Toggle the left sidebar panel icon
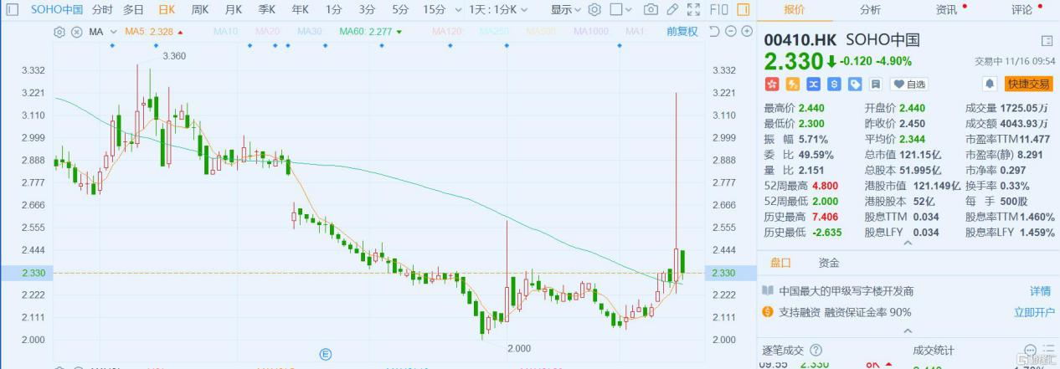This screenshot has height=369, width=1060. [x=11, y=10]
